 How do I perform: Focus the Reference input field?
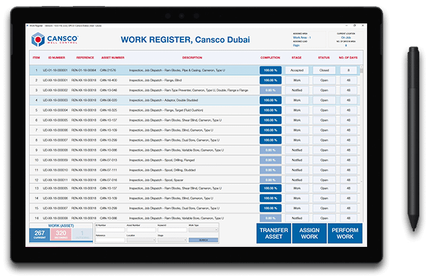(x=110, y=240)
